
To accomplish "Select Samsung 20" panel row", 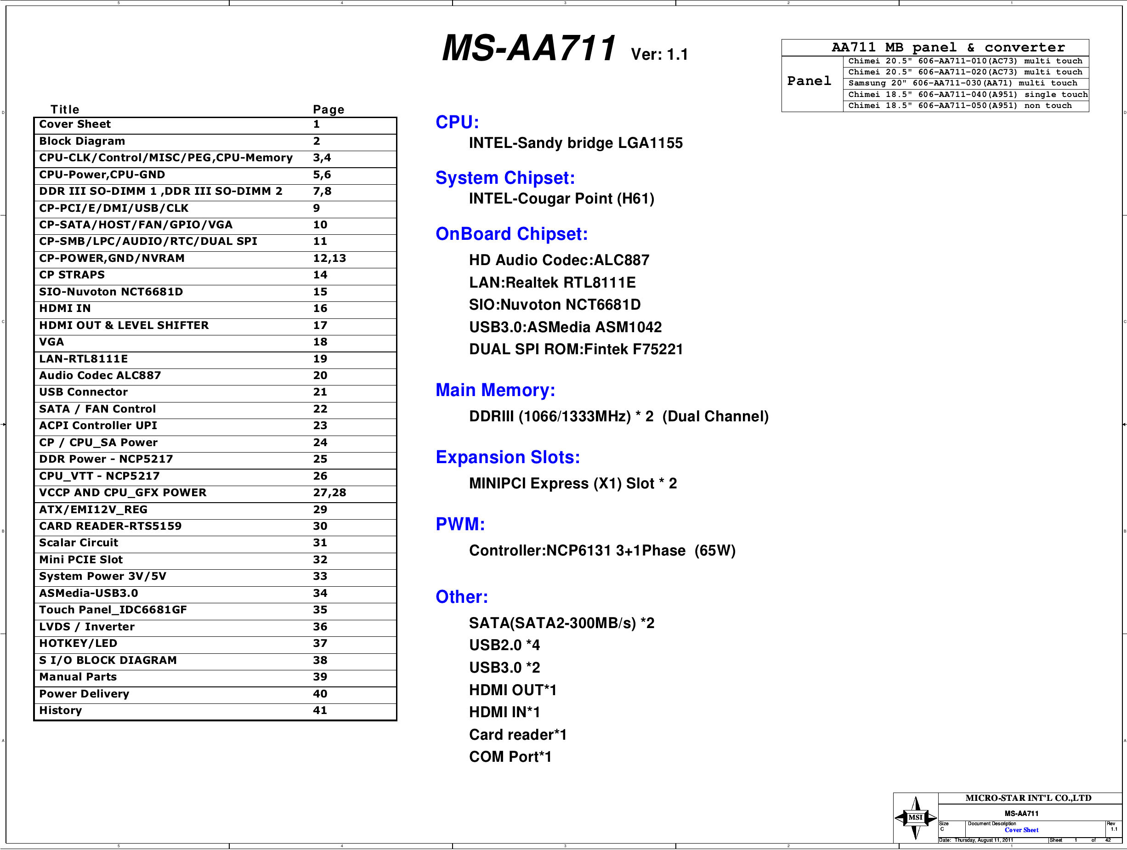I will point(963,83).
